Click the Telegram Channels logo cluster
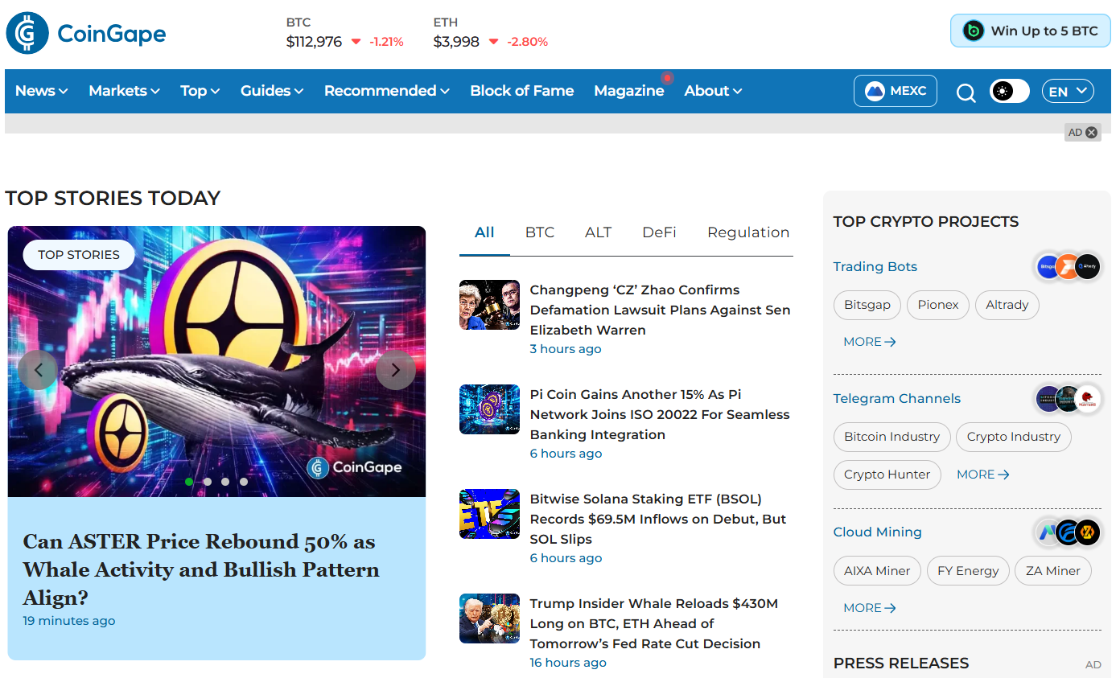The image size is (1120, 678). 1068,398
